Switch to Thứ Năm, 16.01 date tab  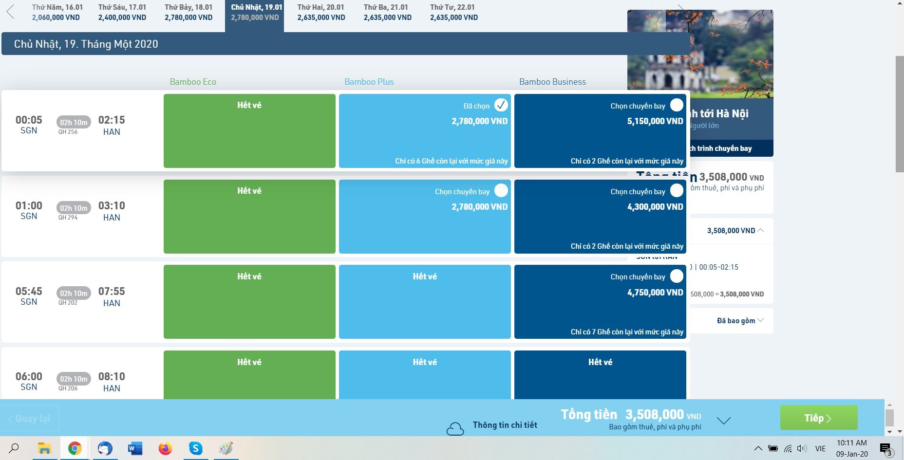[x=56, y=13]
